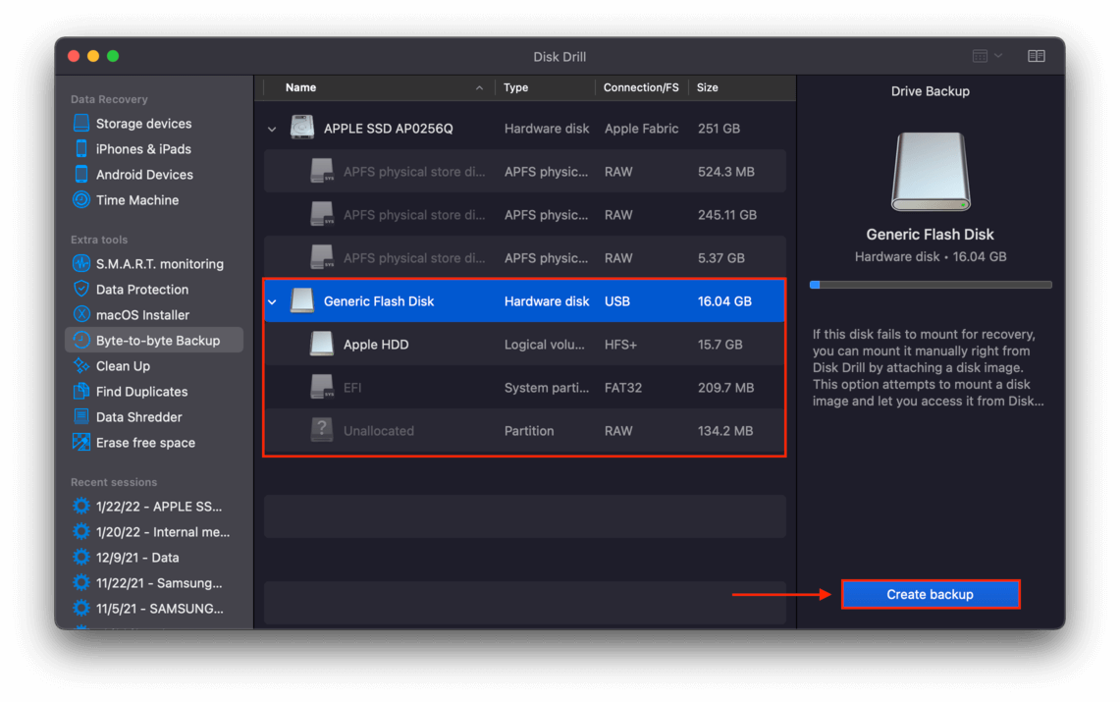Toggle Name column sort arrow
This screenshot has height=702, width=1120.
coord(479,87)
